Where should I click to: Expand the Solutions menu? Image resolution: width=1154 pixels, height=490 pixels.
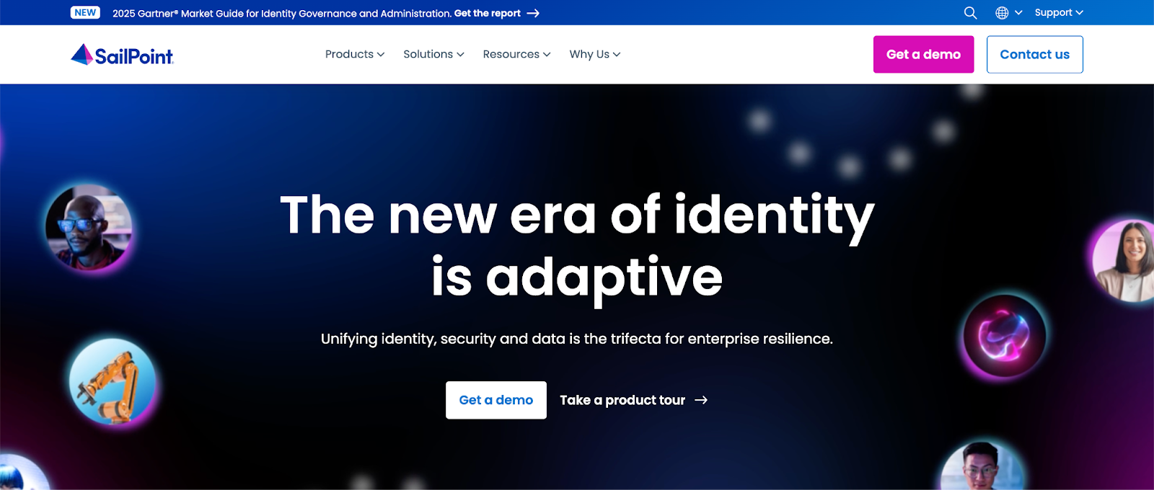coord(433,54)
